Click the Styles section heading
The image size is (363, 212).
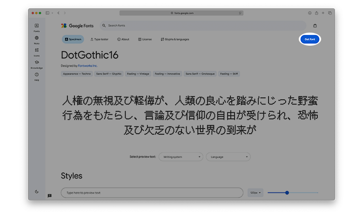pyautogui.click(x=72, y=176)
